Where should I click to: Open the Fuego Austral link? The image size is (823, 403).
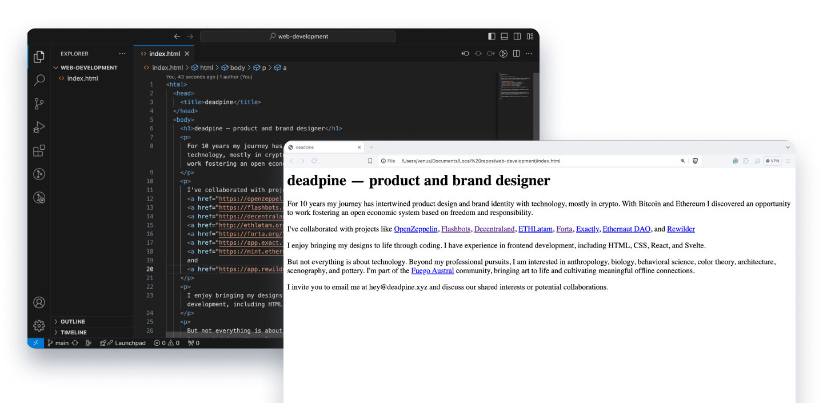click(433, 271)
